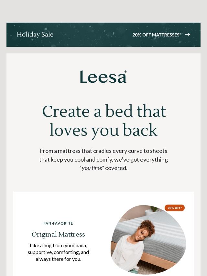Click the italic 'you time' text

tap(92, 168)
